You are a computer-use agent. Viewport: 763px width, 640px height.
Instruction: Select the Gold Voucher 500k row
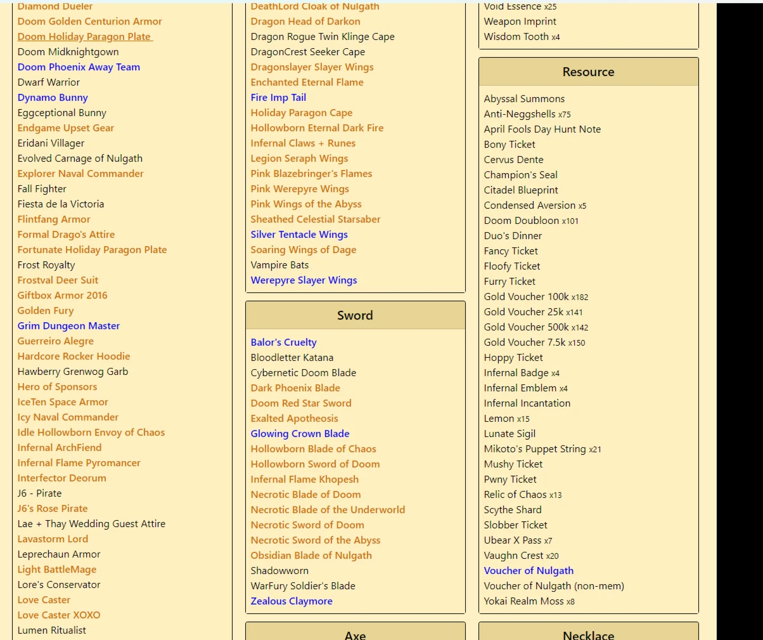coord(536,327)
